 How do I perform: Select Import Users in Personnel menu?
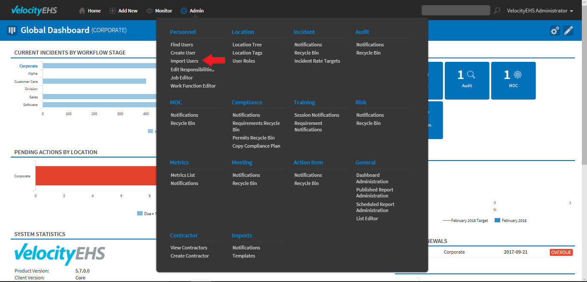tap(184, 61)
